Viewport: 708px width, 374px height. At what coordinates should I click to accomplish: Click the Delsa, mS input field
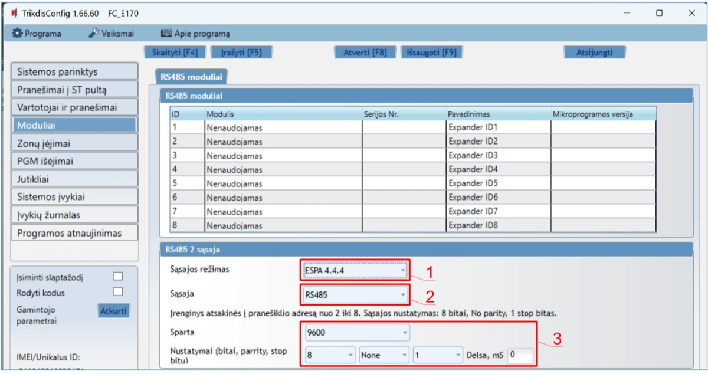point(520,355)
